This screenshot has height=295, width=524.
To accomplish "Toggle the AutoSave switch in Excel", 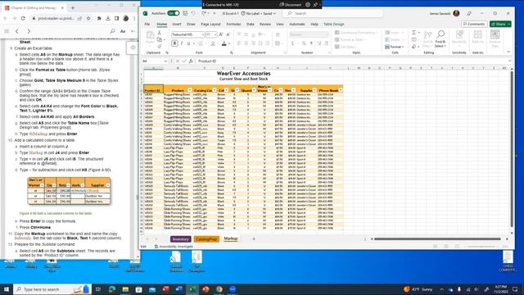I will click(x=174, y=13).
